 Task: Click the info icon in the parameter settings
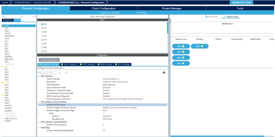coord(164,72)
